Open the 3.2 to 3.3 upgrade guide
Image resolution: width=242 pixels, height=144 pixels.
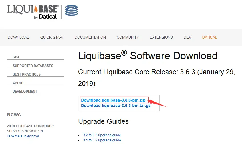click(x=102, y=135)
